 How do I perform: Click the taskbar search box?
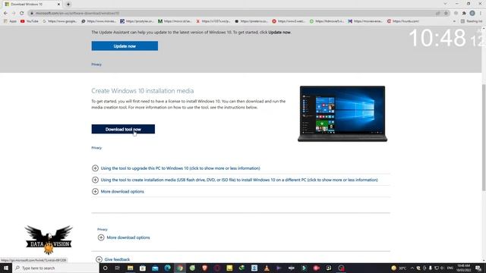coord(55,268)
